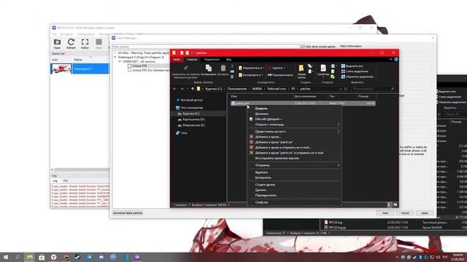The width and height of the screenshot is (467, 262).
Task: Click Выделить все (Select all) in ribbon
Action: 352,66
